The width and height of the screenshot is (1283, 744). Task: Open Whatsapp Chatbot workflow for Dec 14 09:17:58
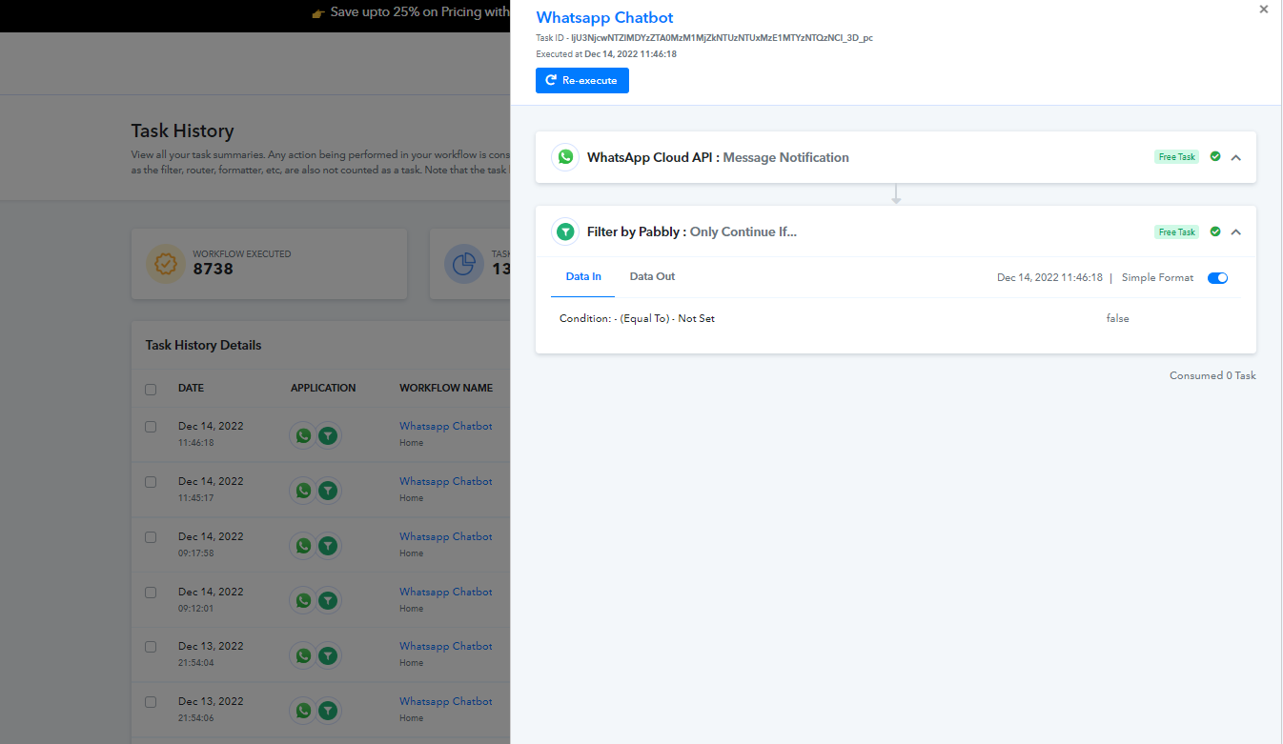pyautogui.click(x=446, y=536)
